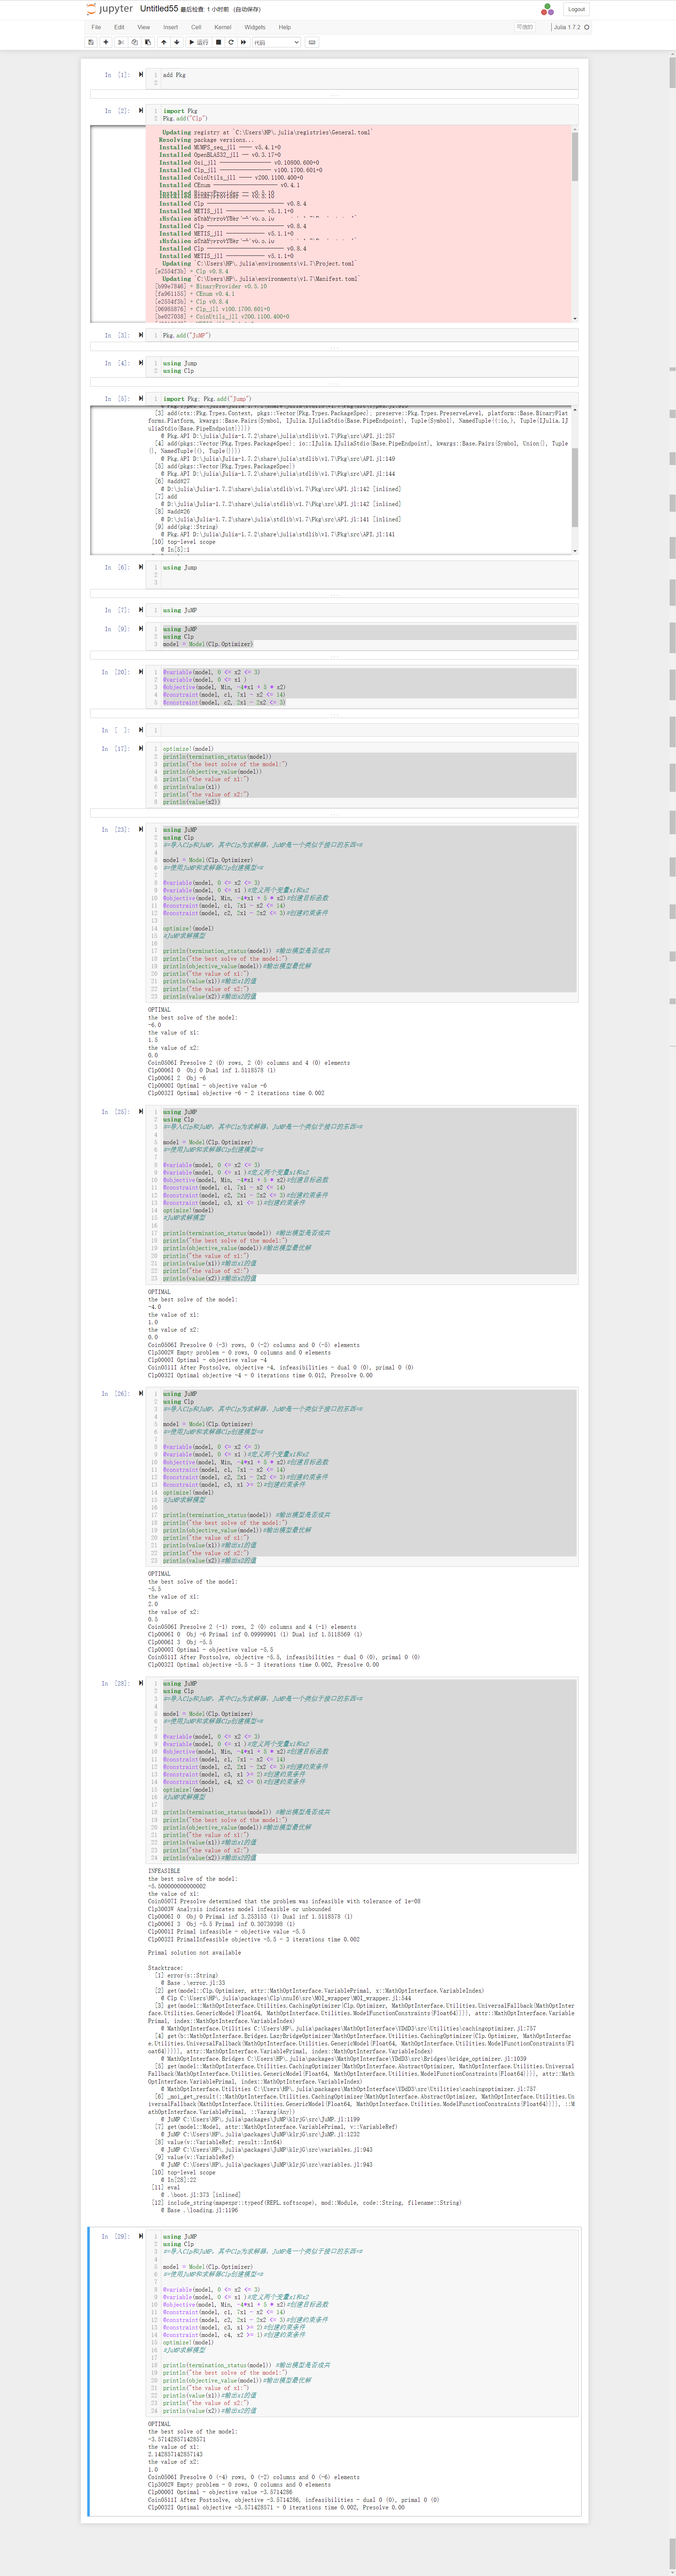Rename notebook by clicking Untitled55 title

[x=158, y=9]
